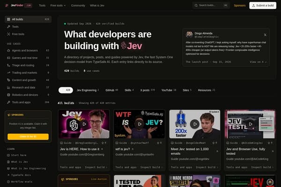
Task: Click the Robotics and devices icon
Action: coord(8,95)
